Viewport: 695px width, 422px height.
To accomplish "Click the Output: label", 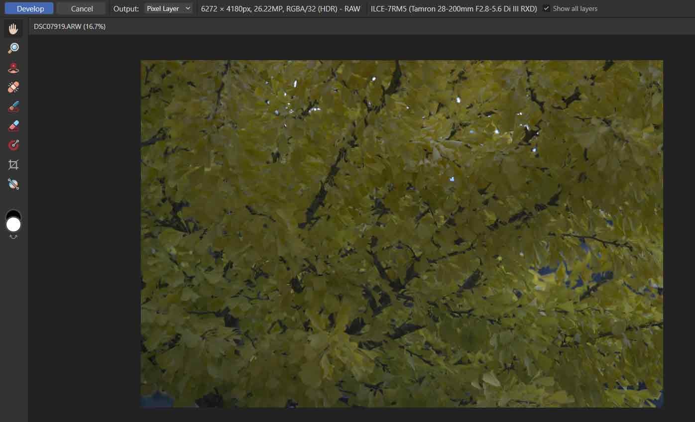I will click(x=126, y=8).
